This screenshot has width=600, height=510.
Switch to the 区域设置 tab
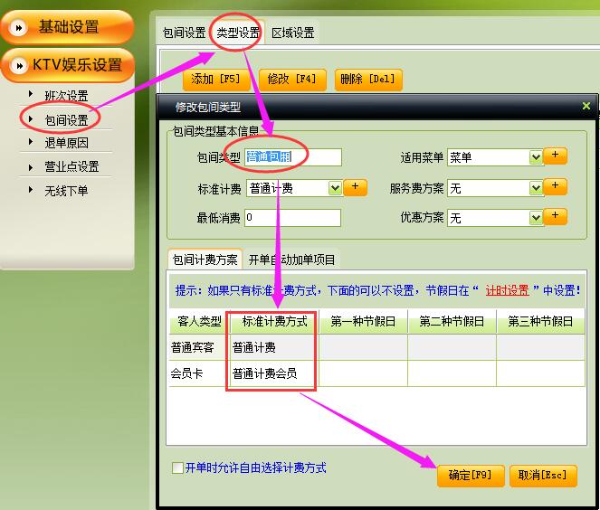pyautogui.click(x=291, y=33)
